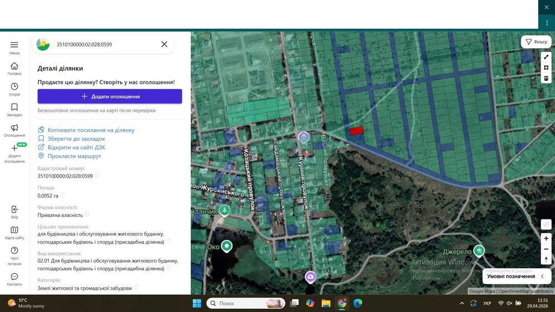Open Оголошення megaphone in sidebar
The height and width of the screenshot is (312, 555).
point(14,130)
